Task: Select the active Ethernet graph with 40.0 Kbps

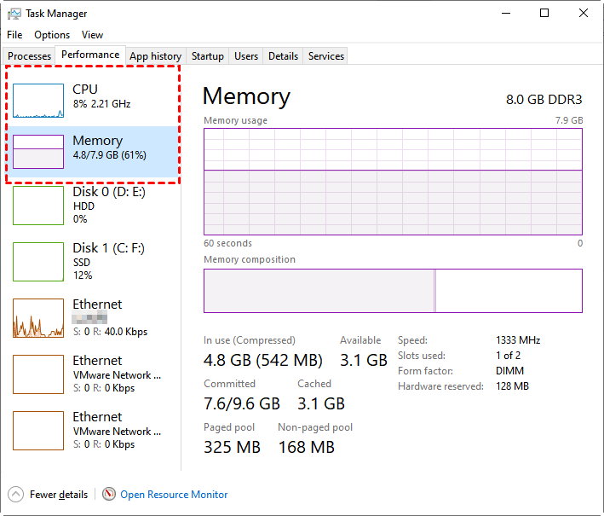Action: click(38, 318)
